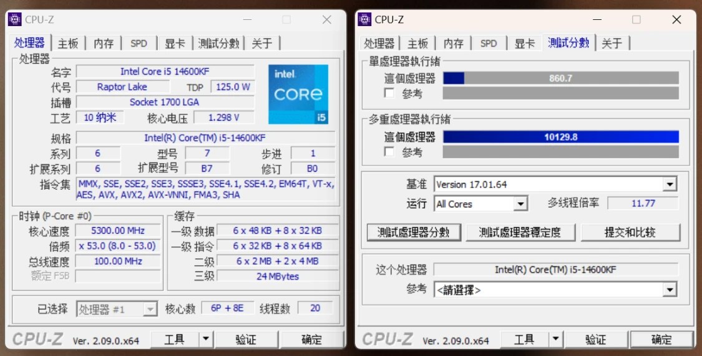Open 工具 dropdown arrow in right window
702x356 pixels.
pyautogui.click(x=555, y=339)
